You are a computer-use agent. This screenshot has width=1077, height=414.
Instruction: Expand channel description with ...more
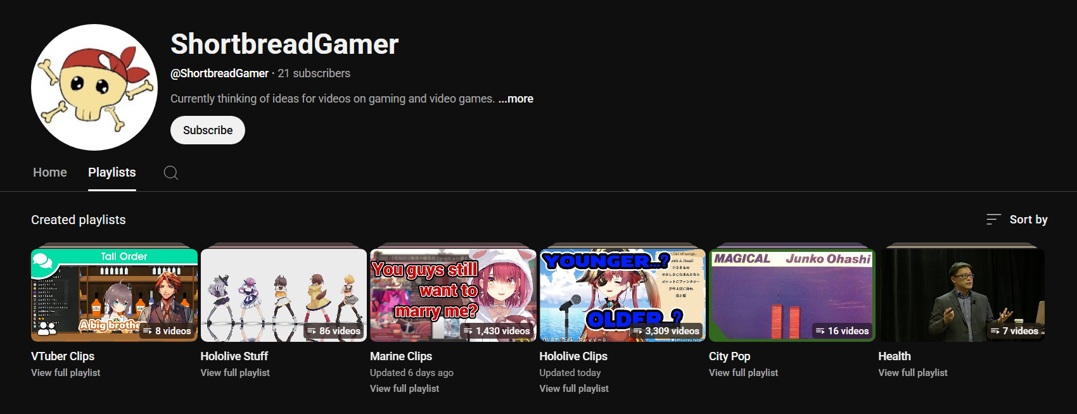coord(516,99)
